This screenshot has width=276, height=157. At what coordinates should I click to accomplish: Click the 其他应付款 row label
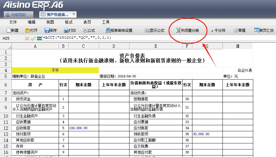(x=143, y=152)
